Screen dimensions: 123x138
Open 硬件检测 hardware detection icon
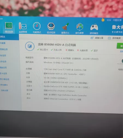(x=9, y=27)
